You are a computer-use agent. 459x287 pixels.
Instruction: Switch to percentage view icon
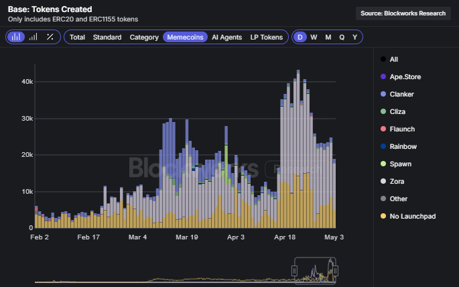(50, 37)
